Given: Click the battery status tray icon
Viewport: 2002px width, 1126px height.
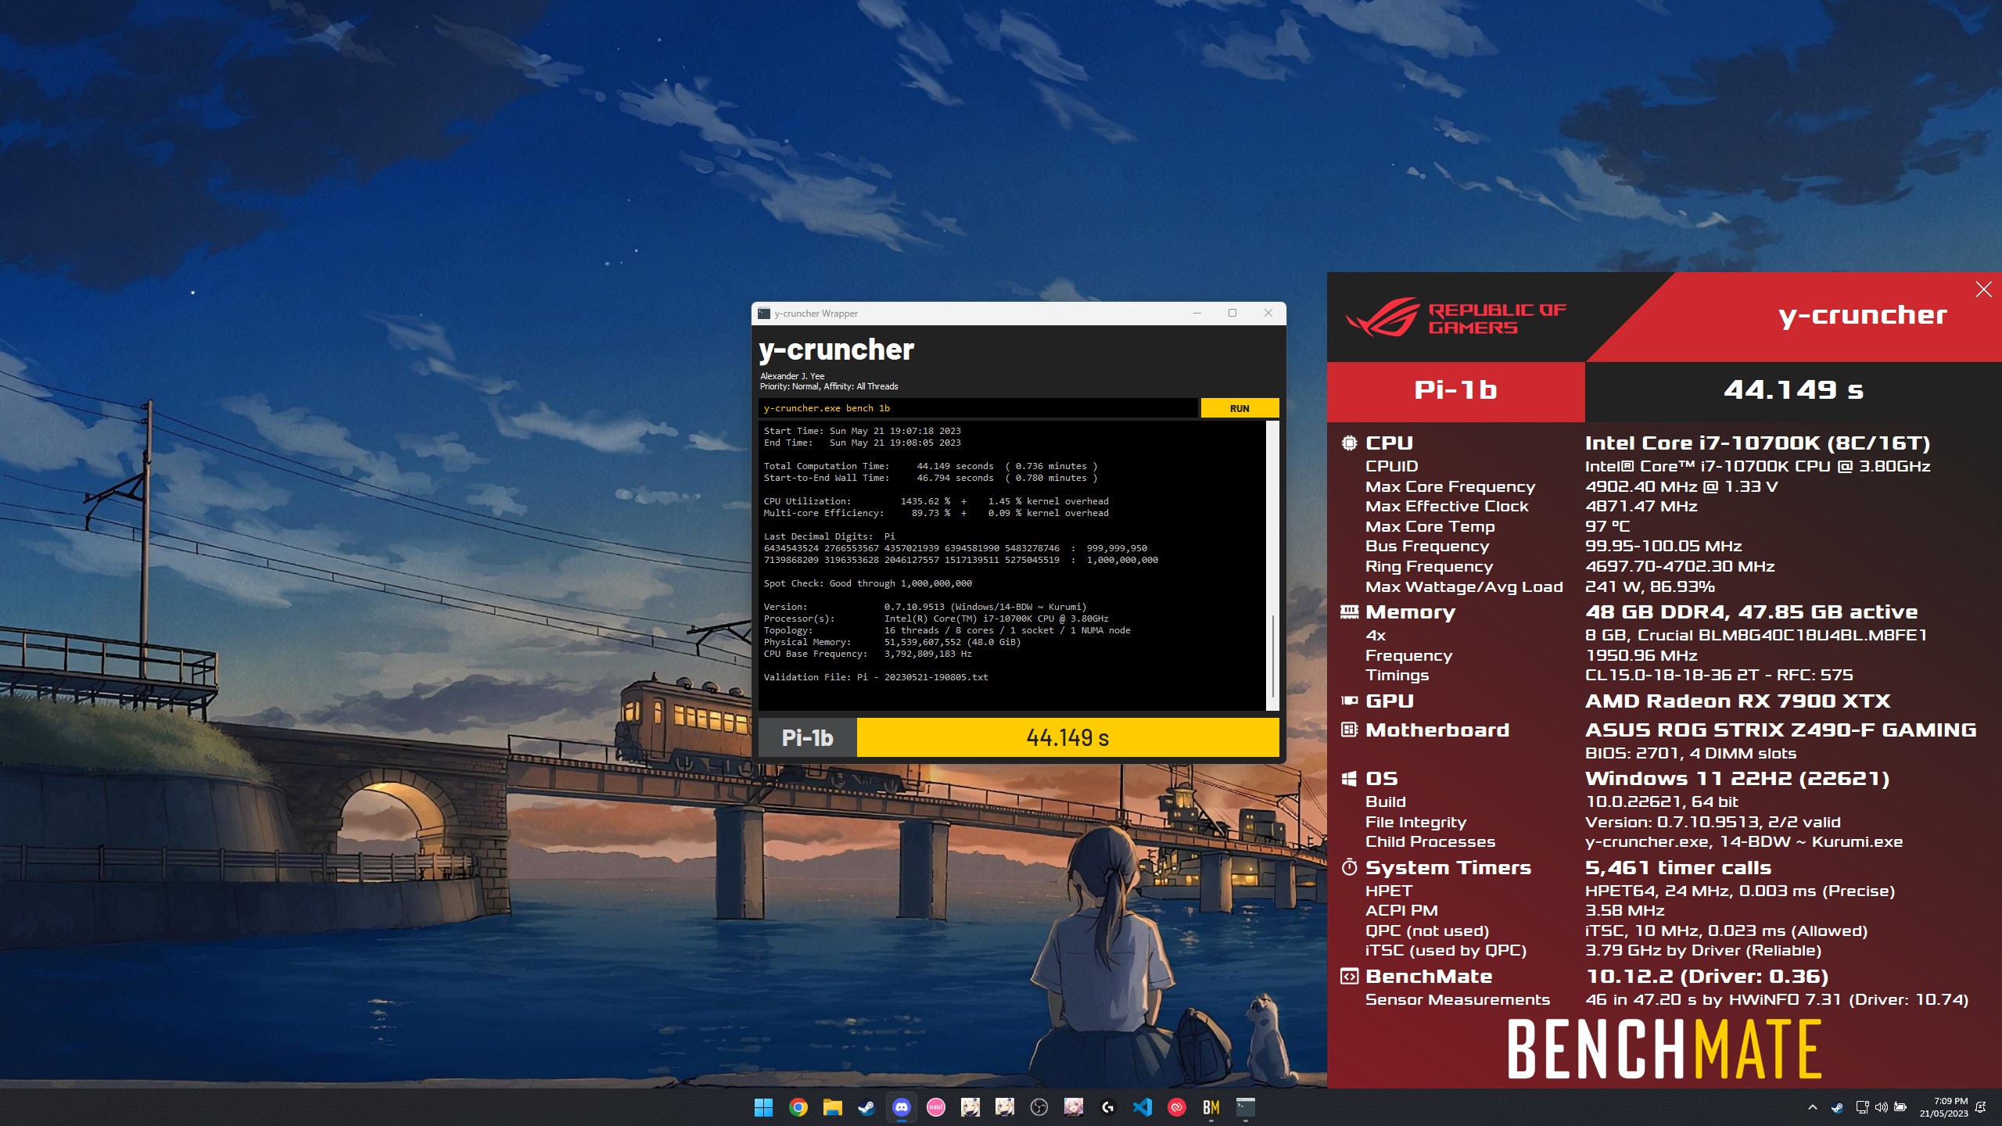Looking at the screenshot, I should coord(1900,1107).
